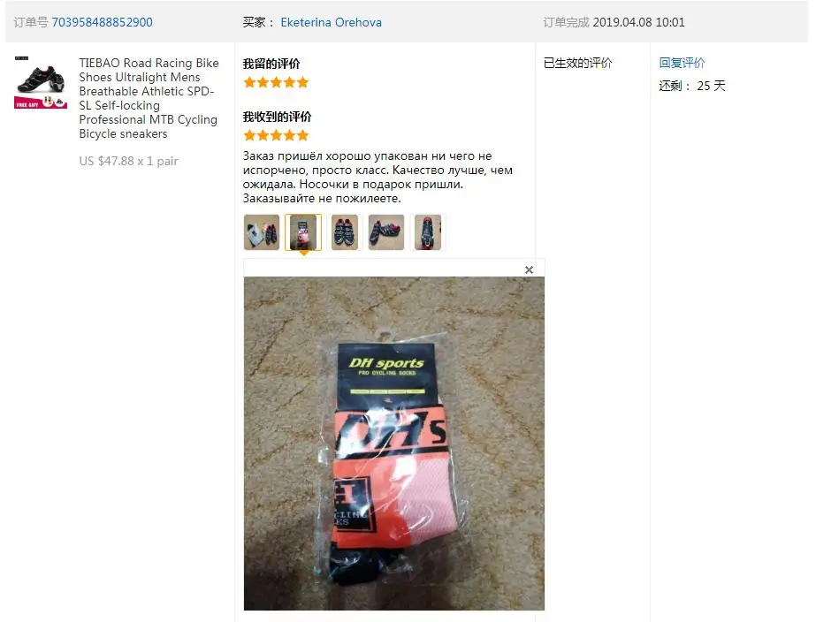This screenshot has height=622, width=816.
Task: Open buyer Eketerina Orehova profile
Action: 331,22
